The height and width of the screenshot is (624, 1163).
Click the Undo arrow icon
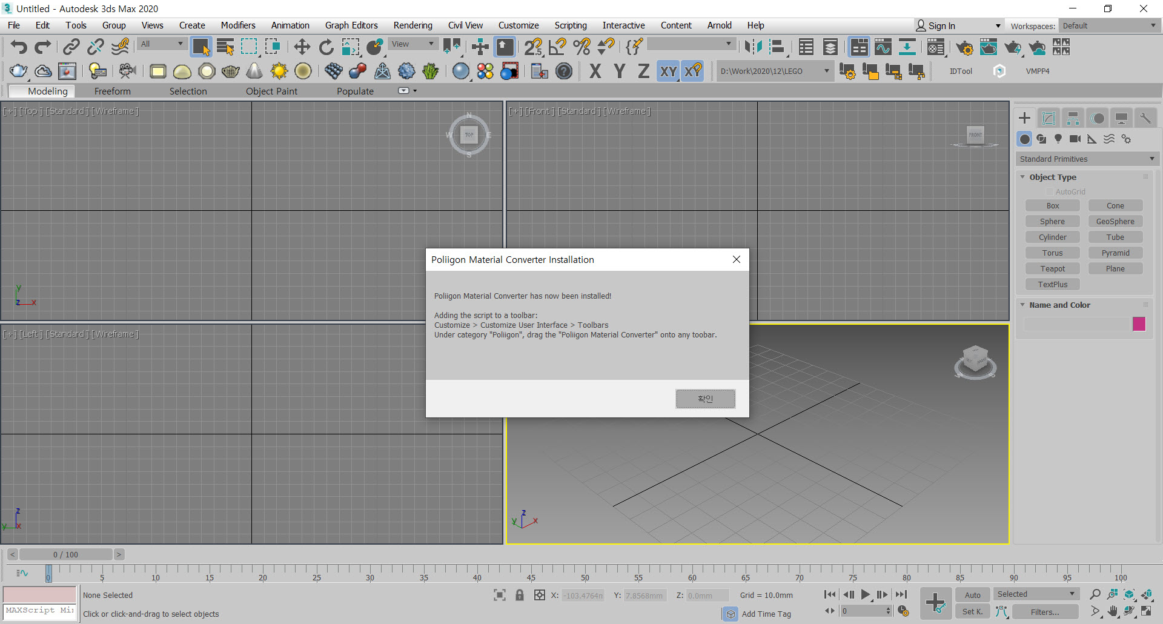[x=19, y=47]
